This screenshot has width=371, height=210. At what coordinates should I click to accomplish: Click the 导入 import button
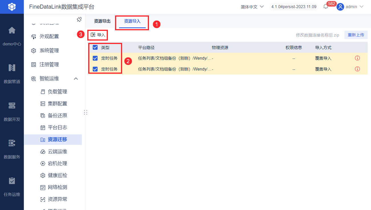(98, 35)
